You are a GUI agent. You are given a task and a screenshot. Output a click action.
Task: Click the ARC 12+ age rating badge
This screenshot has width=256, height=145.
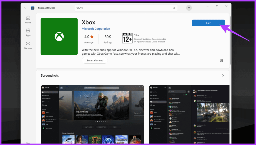127,38
